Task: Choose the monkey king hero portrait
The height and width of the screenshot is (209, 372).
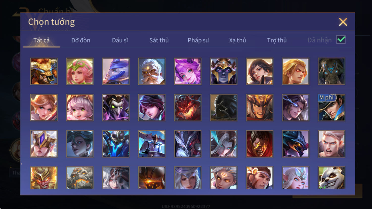Action: 44,177
